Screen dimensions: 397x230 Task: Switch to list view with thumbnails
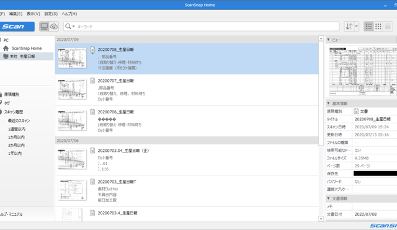click(369, 26)
